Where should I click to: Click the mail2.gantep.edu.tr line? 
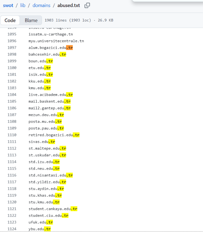click(x=50, y=108)
